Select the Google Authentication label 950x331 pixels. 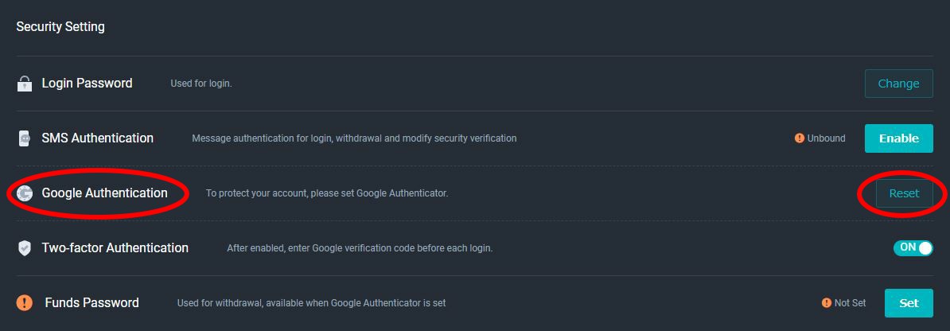[104, 193]
